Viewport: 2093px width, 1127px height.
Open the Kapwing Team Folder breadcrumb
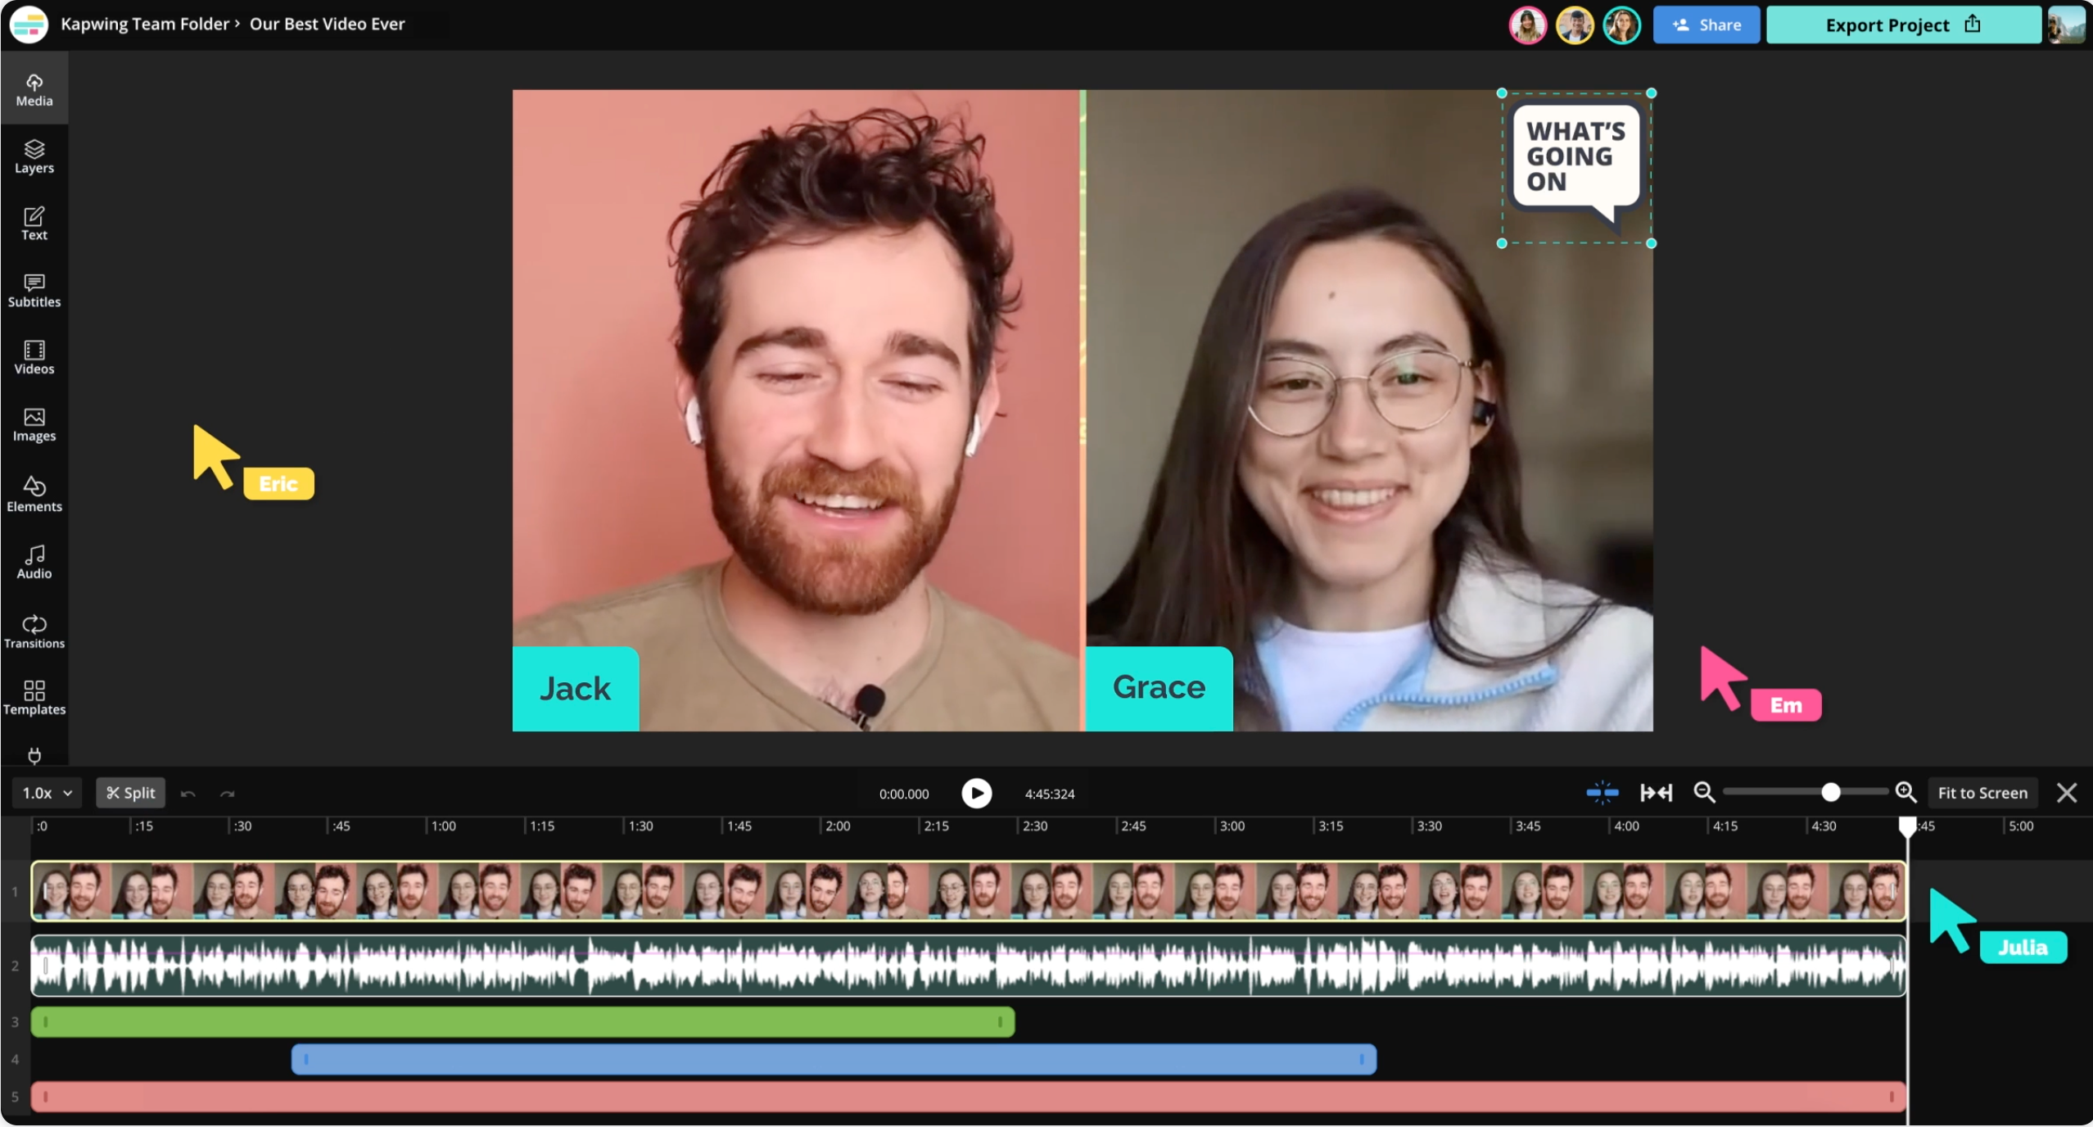point(144,24)
